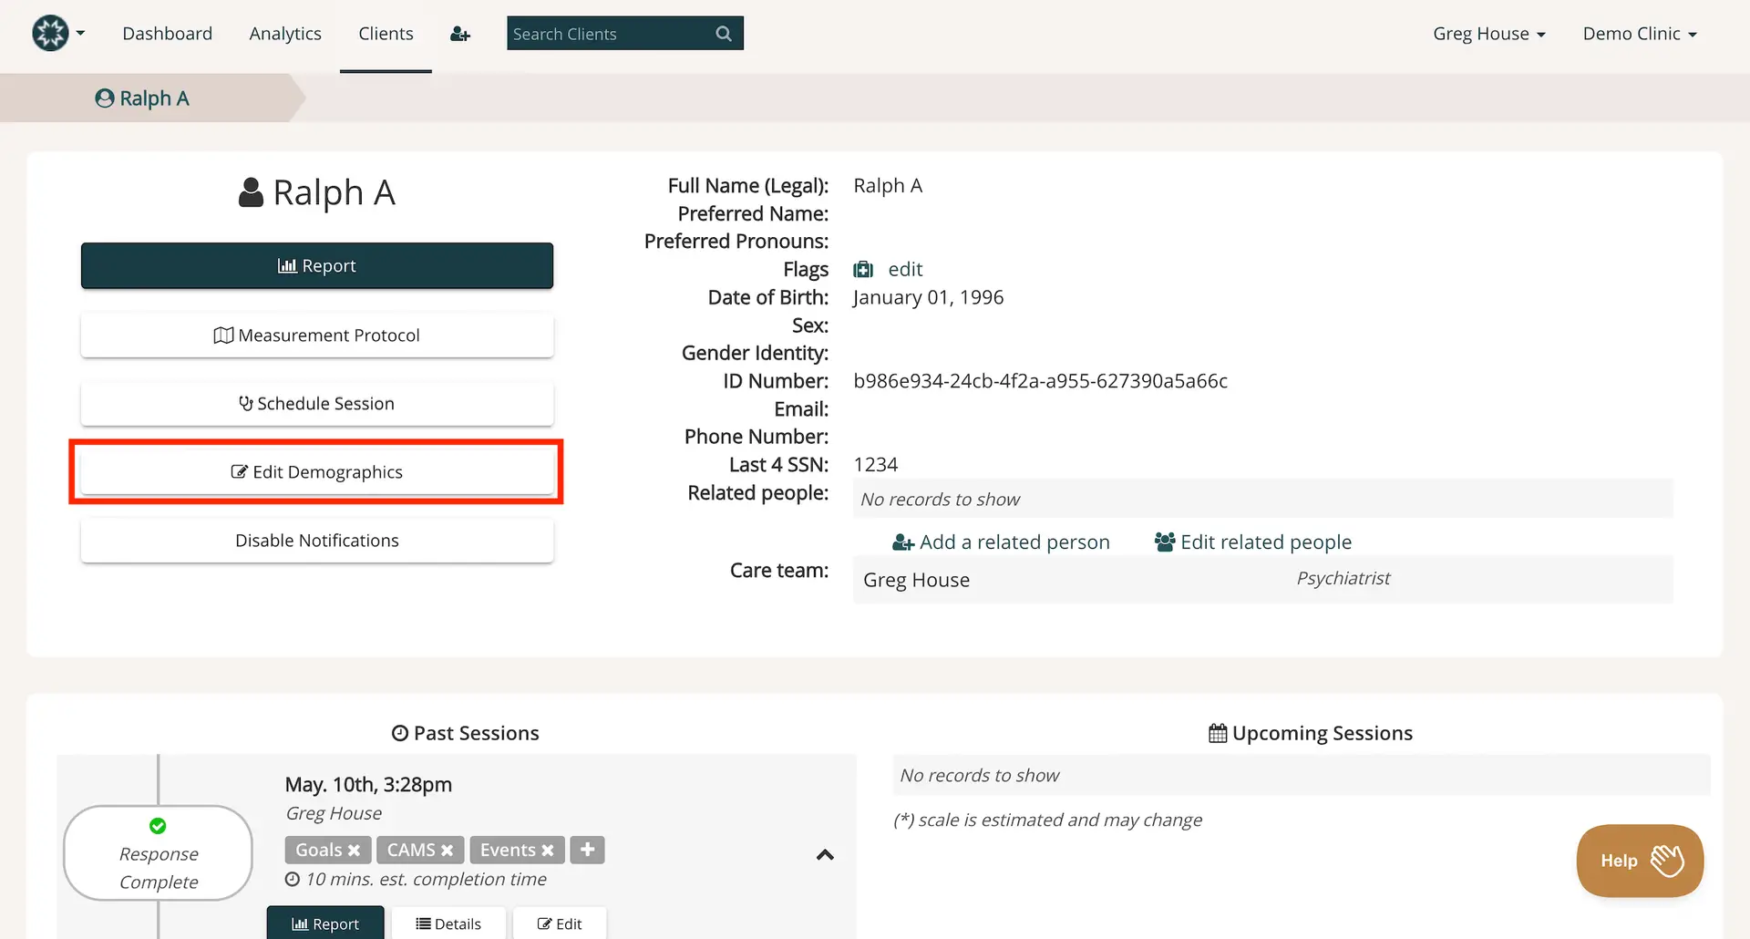Open the Greg House account dropdown
This screenshot has height=939, width=1750.
pyautogui.click(x=1488, y=33)
